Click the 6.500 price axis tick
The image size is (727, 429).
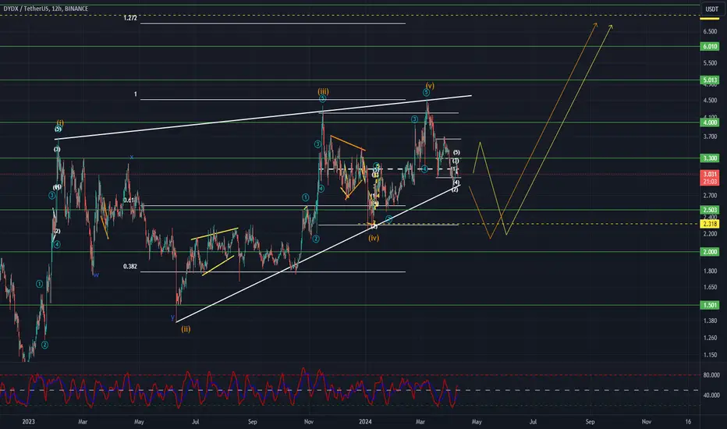click(710, 31)
